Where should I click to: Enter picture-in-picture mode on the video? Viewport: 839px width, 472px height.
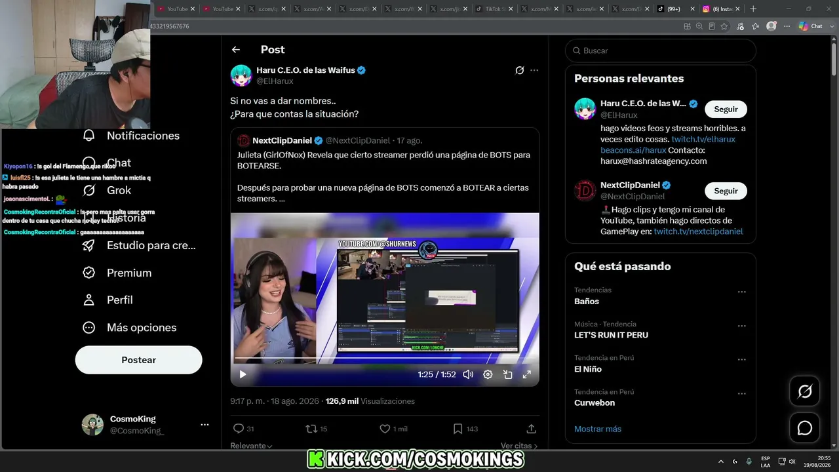pos(507,374)
